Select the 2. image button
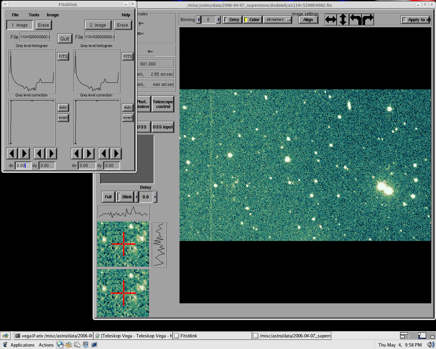Screen dimensions: 436x349 [x=98, y=25]
